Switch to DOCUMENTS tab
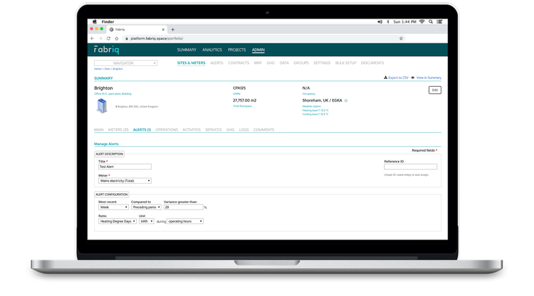The width and height of the screenshot is (534, 296). [372, 63]
